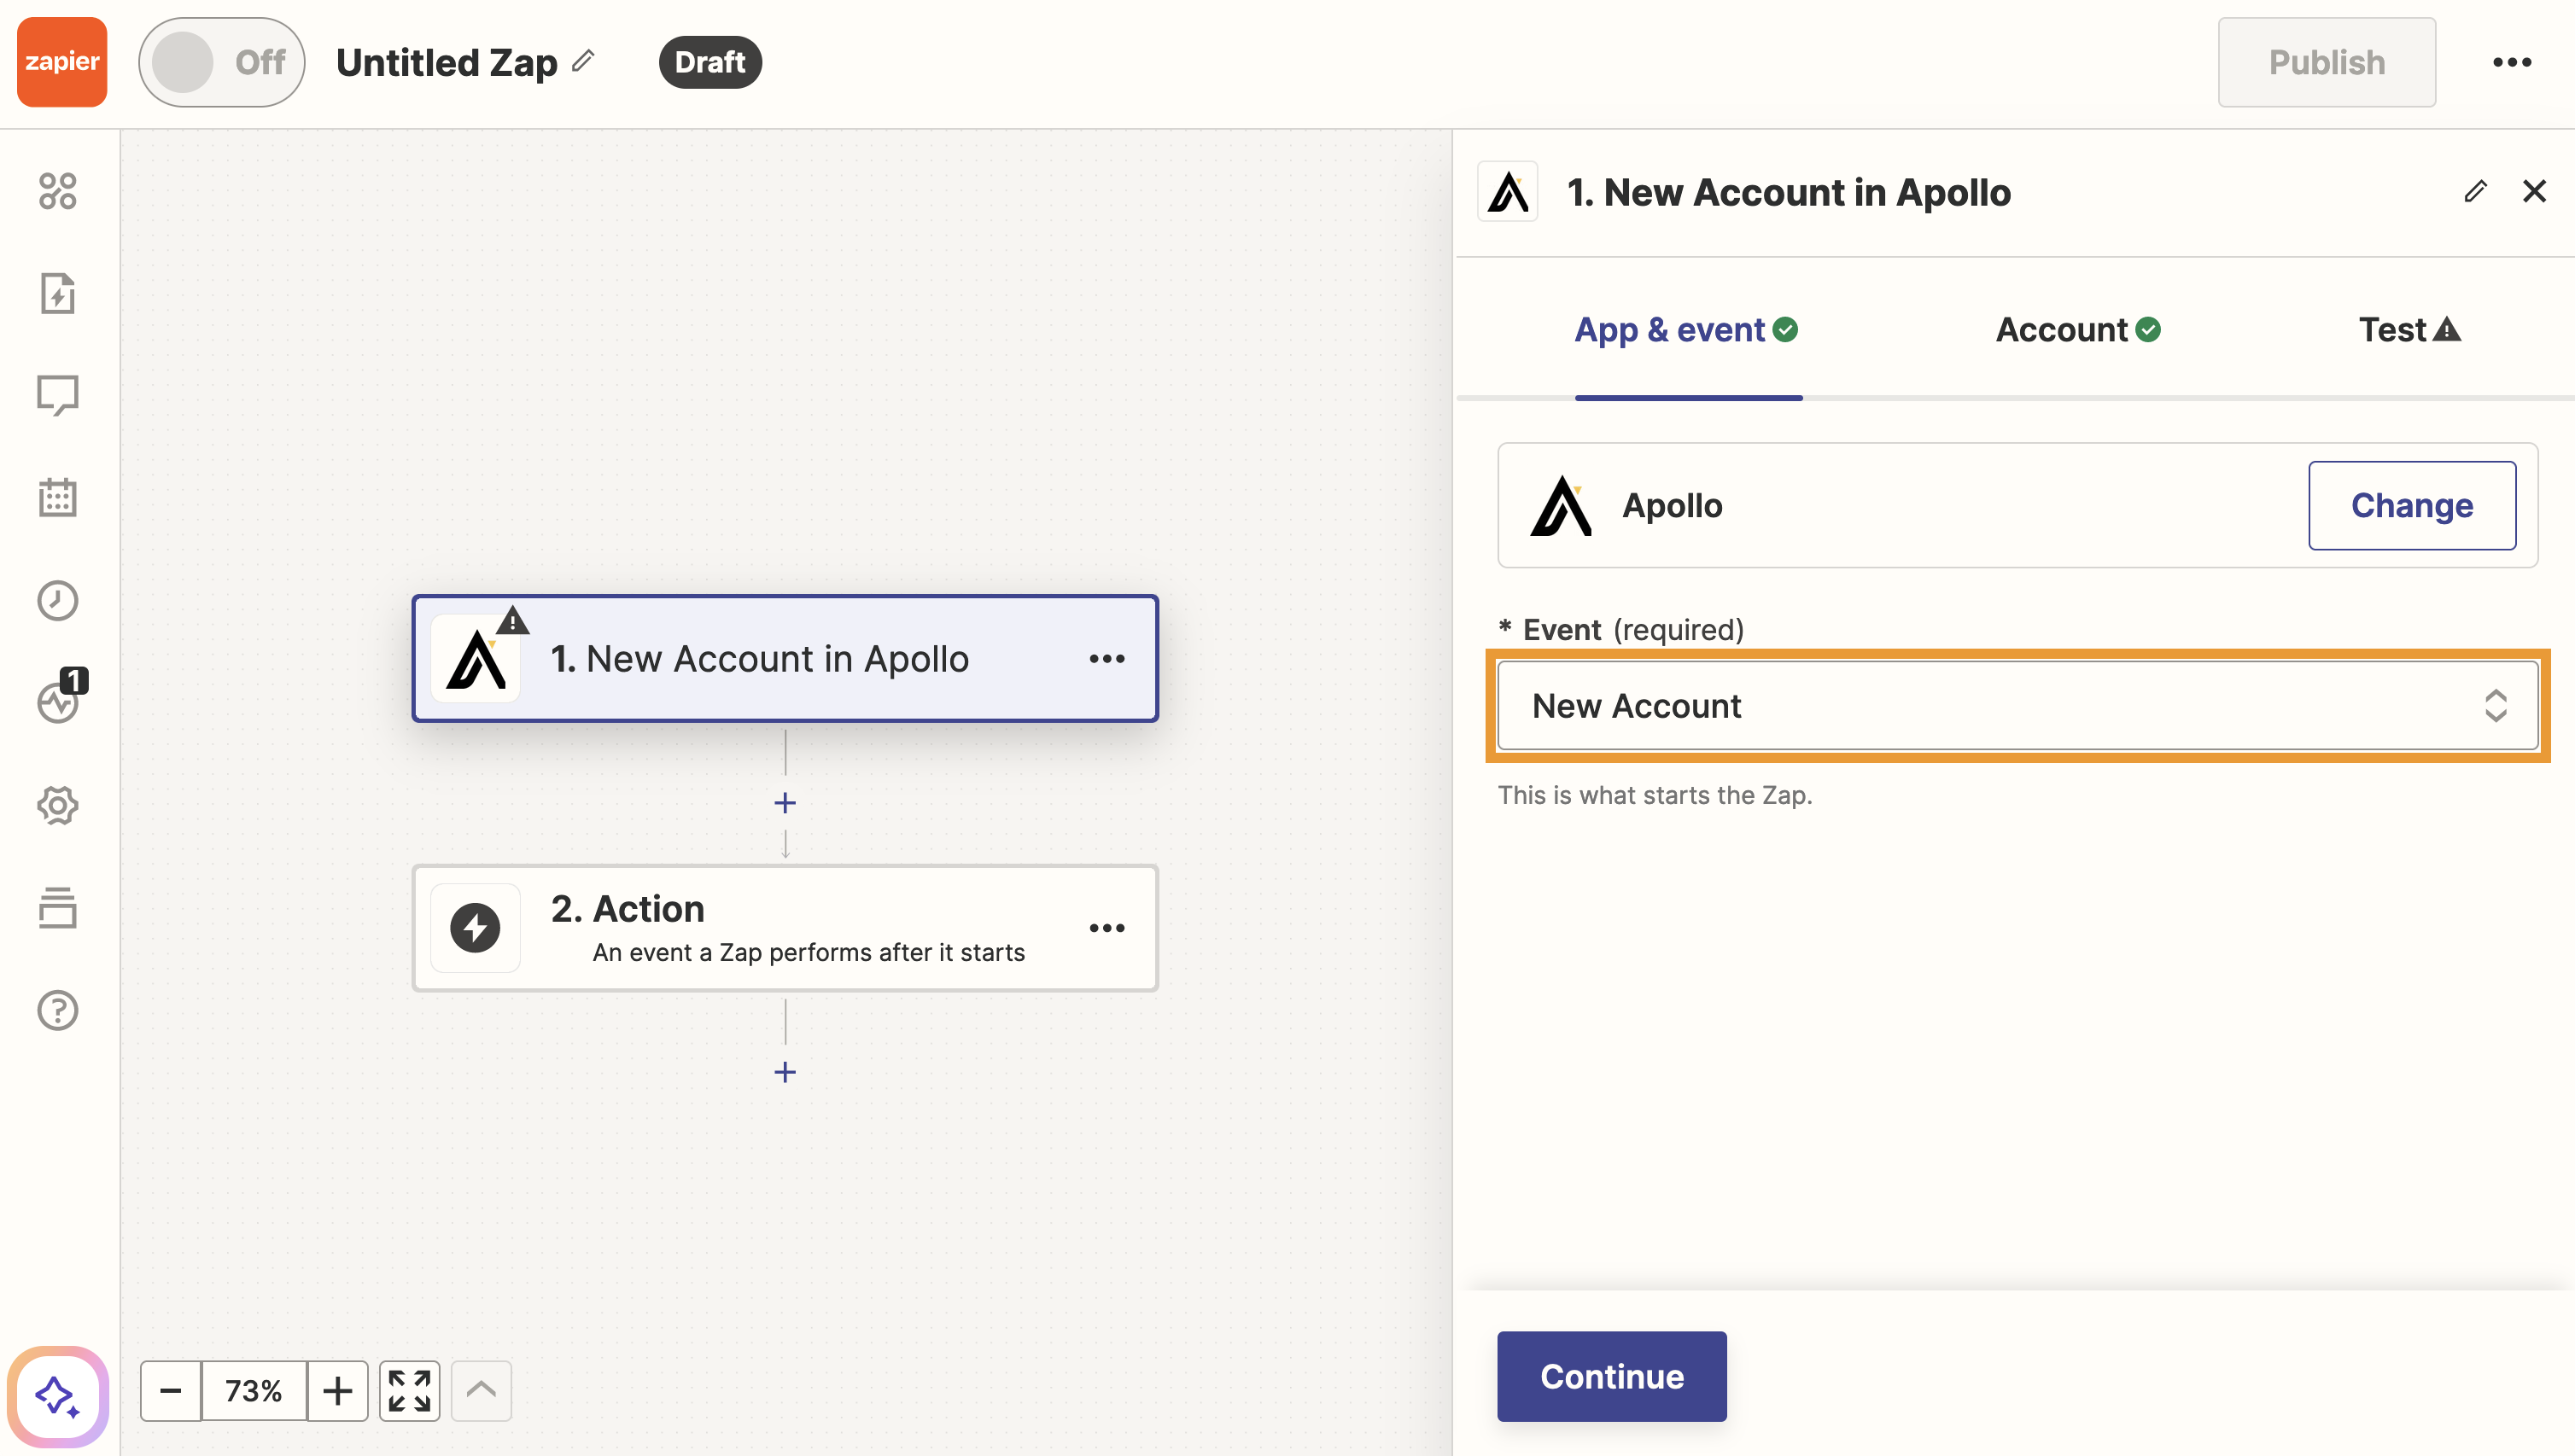Click the Apollo logo in panel header
This screenshot has width=2575, height=1456.
tap(1508, 192)
